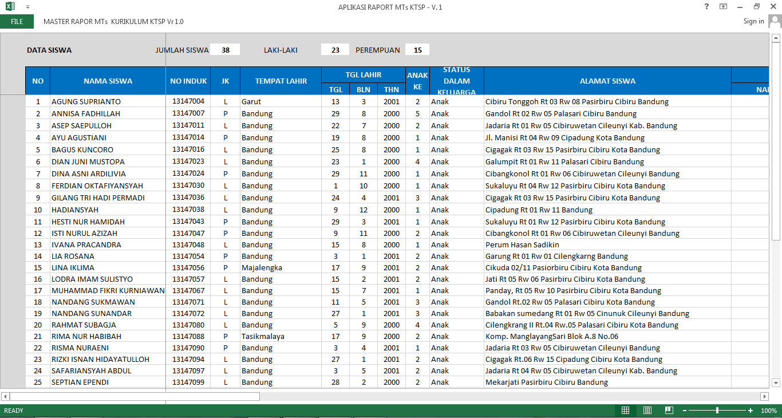Select cell SEPTIAN EPENDI
This screenshot has width=782, height=418.
click(108, 382)
